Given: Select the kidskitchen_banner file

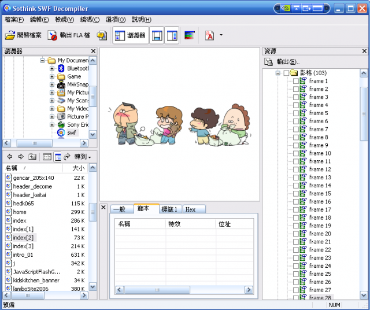Looking at the screenshot, I should pos(36,281).
